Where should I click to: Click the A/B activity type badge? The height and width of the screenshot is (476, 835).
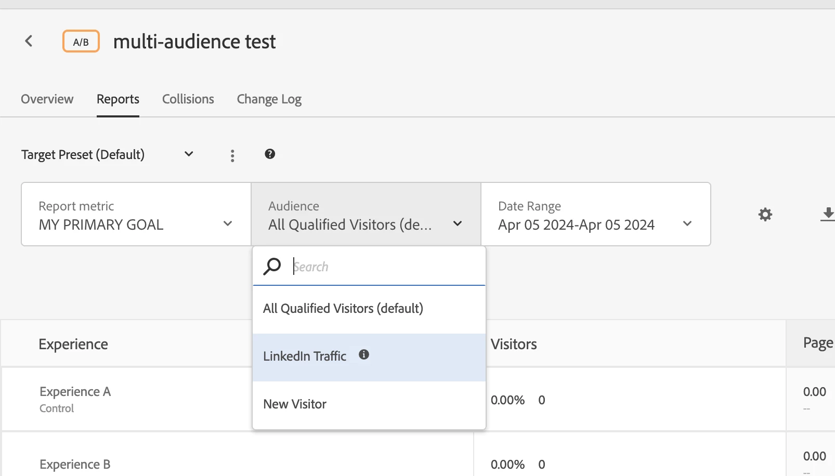pyautogui.click(x=81, y=42)
